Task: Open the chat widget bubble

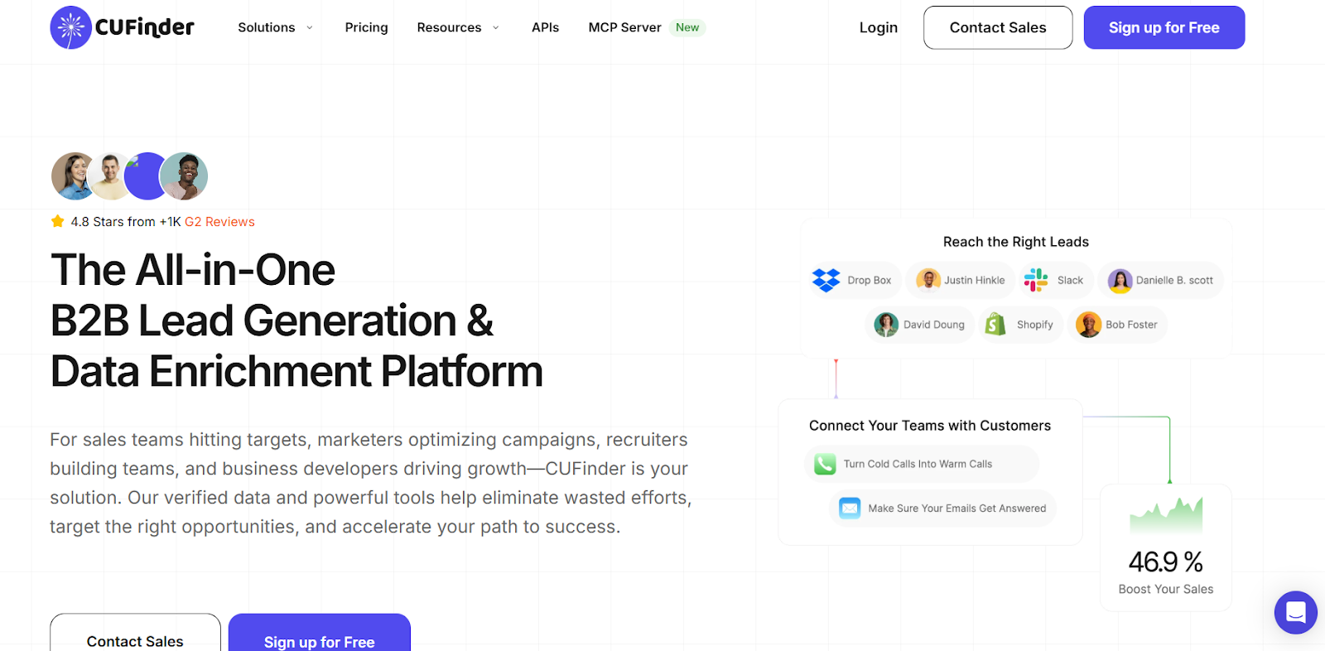Action: pos(1296,612)
